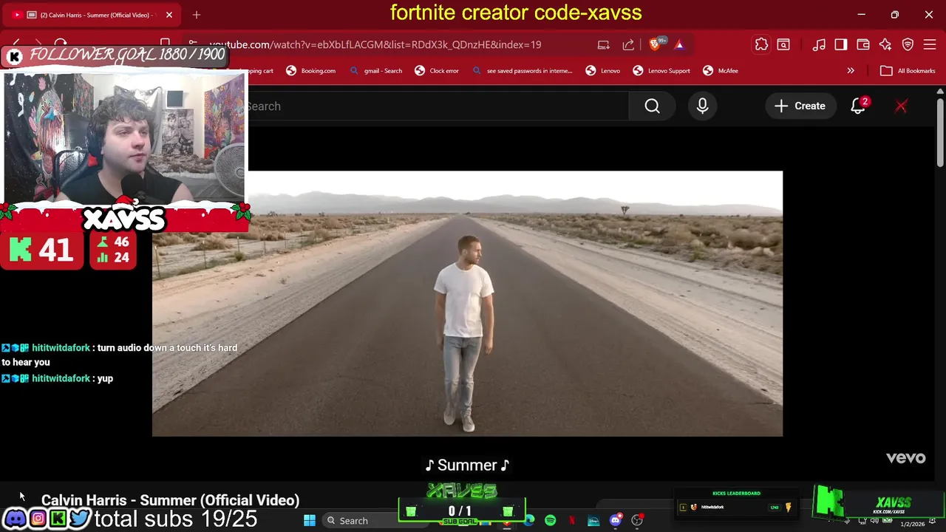
Task: Open Leo AI sparkle icon
Action: click(885, 45)
